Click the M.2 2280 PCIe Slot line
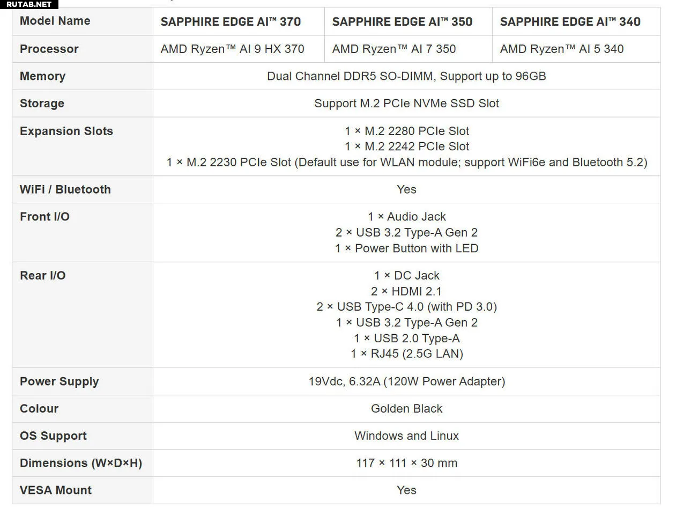The width and height of the screenshot is (676, 515). (406, 131)
